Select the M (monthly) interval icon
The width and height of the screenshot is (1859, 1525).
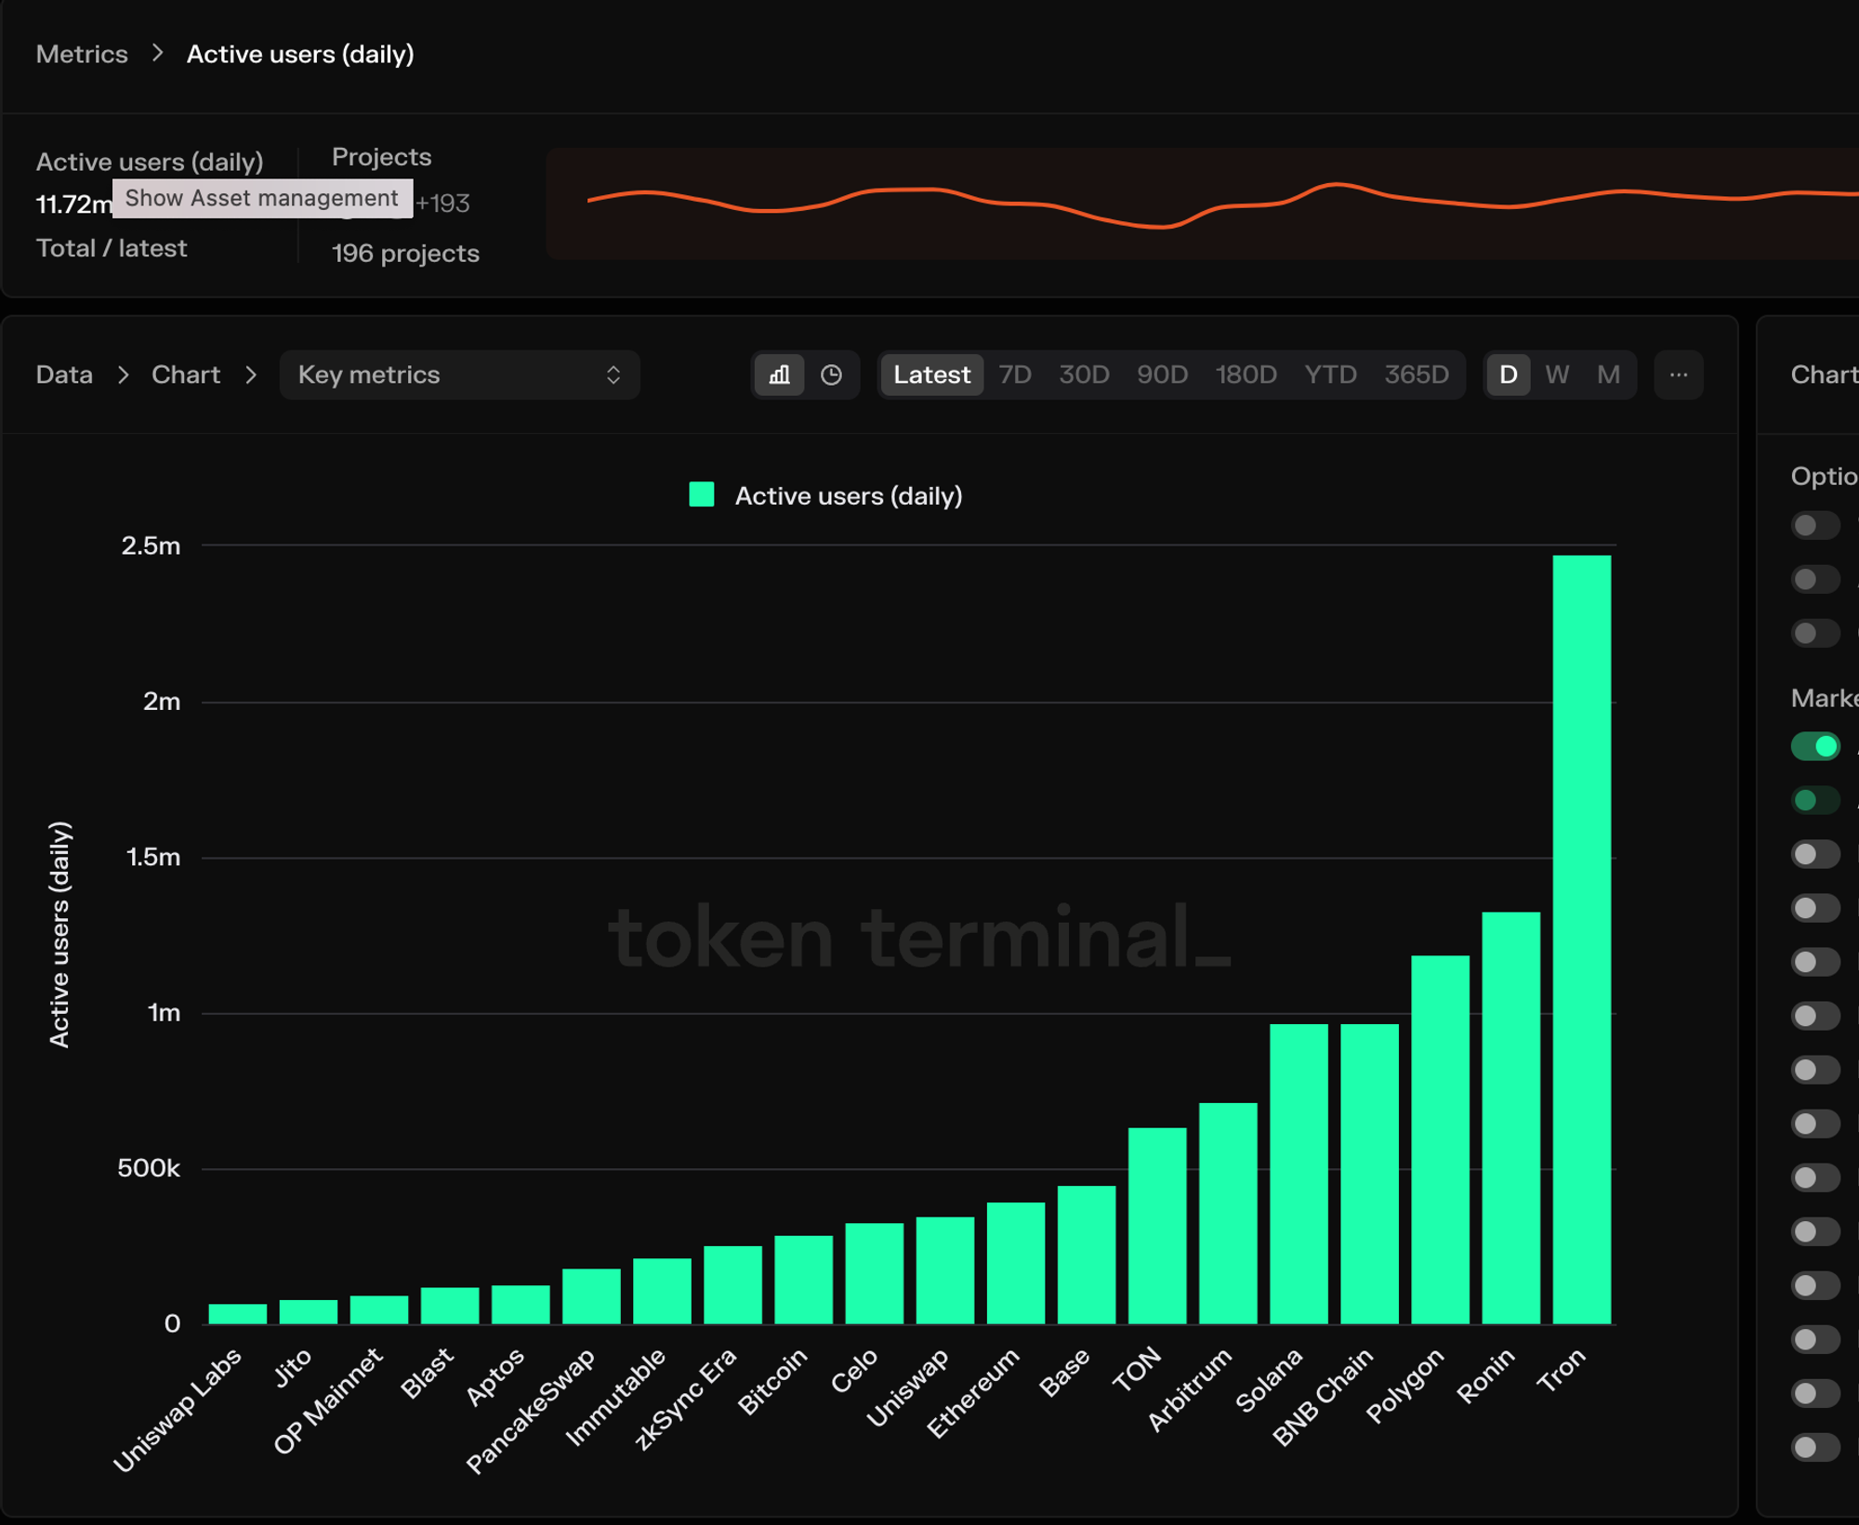tap(1607, 374)
